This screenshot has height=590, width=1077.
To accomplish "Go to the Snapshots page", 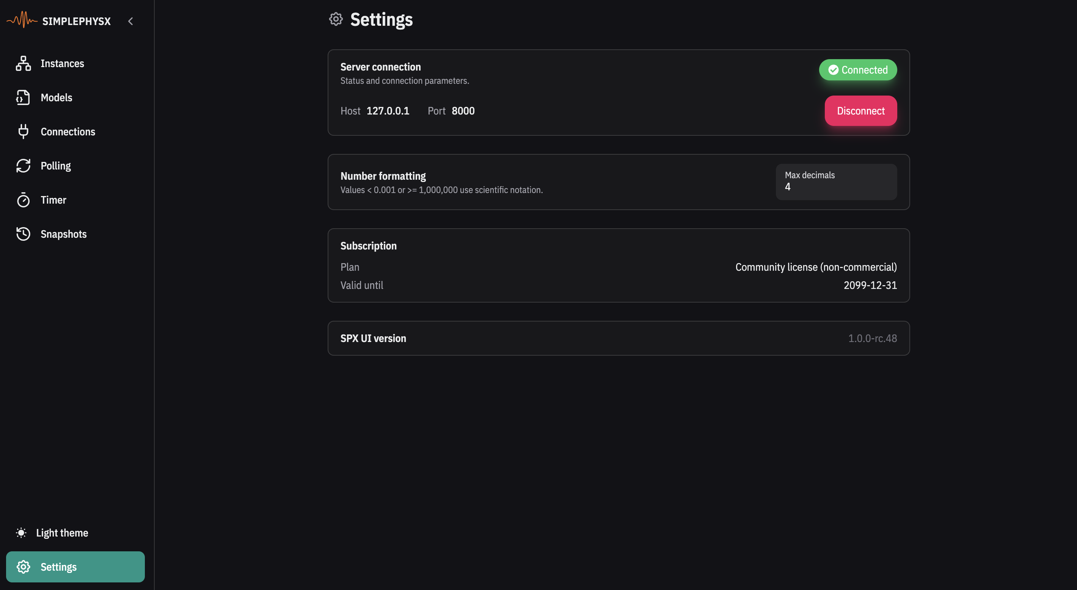I will pyautogui.click(x=64, y=234).
